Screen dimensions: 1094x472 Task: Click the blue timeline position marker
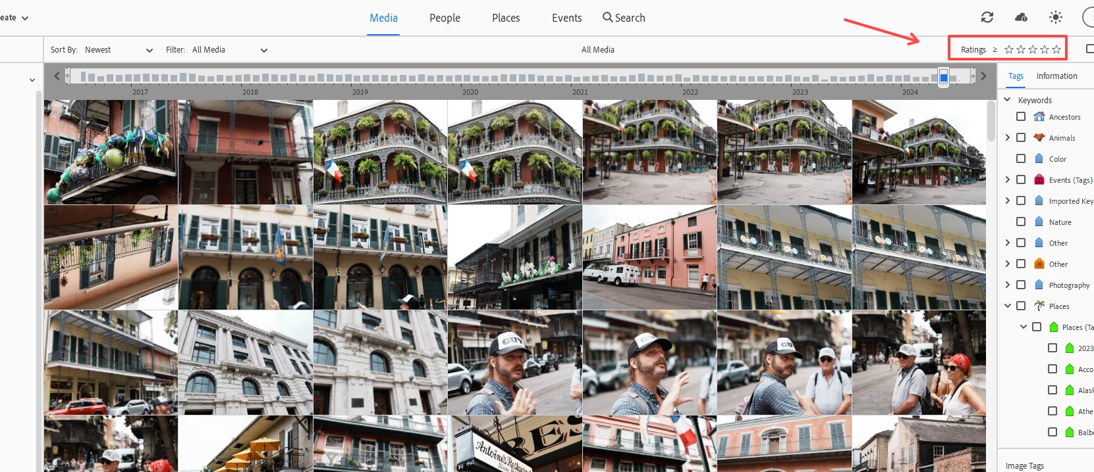click(x=943, y=77)
